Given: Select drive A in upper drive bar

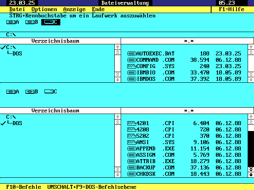Looking at the screenshot, I should click(x=12, y=22).
